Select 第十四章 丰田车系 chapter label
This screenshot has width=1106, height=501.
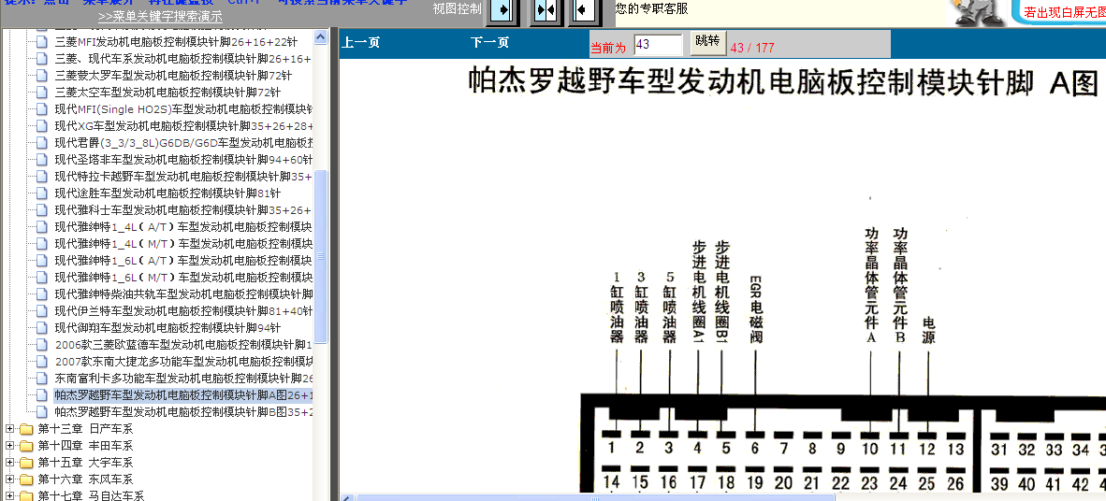point(85,445)
